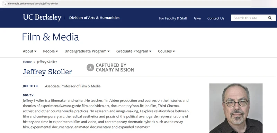Screen dimensions: 277x133
Task: Click the Jeffrey Skoller breadcrumb text
Action: 47,62
